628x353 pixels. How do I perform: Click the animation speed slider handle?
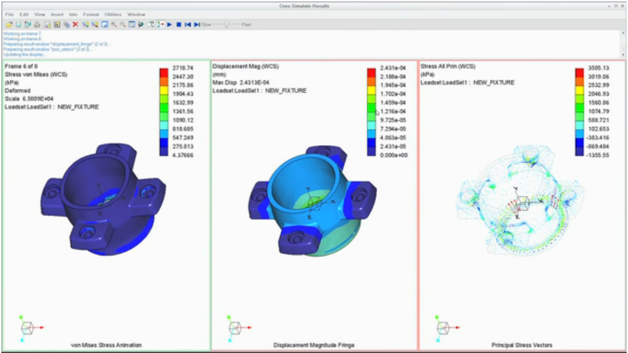[x=228, y=24]
